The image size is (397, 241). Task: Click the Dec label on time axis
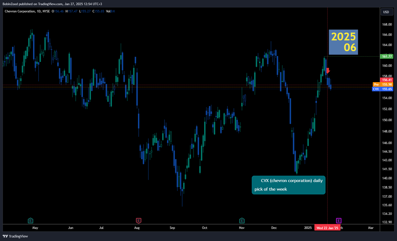coord(274,228)
